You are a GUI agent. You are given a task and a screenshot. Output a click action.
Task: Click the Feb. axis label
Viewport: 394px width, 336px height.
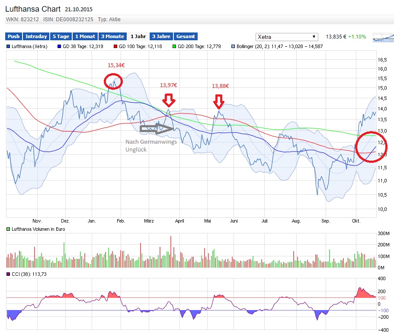coord(121,221)
